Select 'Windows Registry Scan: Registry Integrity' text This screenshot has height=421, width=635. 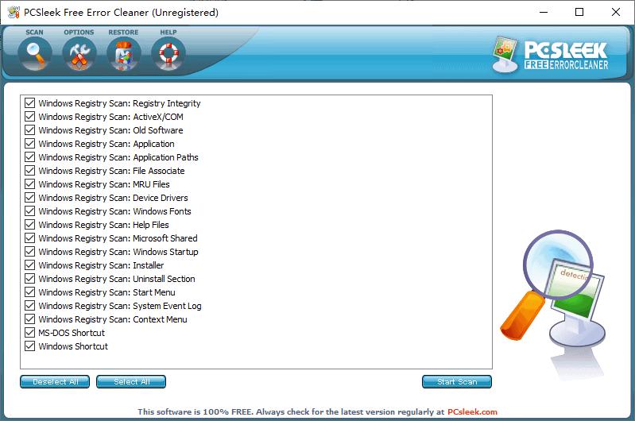pos(119,103)
